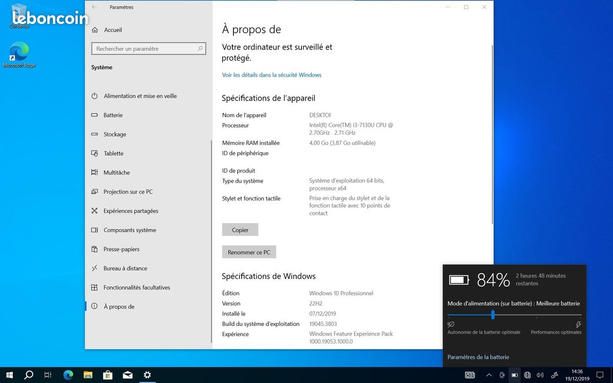613x383 pixels.
Task: Open Expériences partagées settings
Action: [x=131, y=211]
